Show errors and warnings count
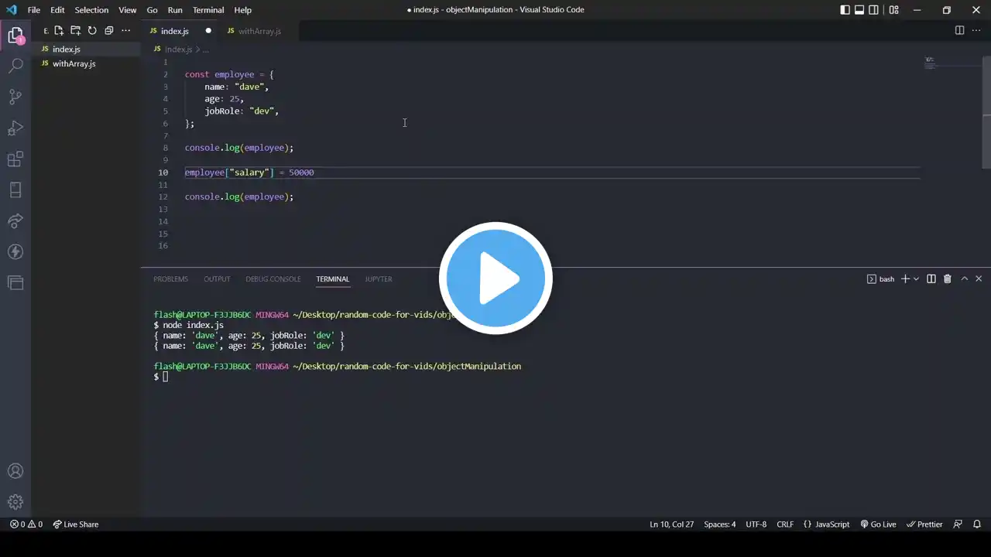Screen dimensions: 991x557 (x=26, y=525)
